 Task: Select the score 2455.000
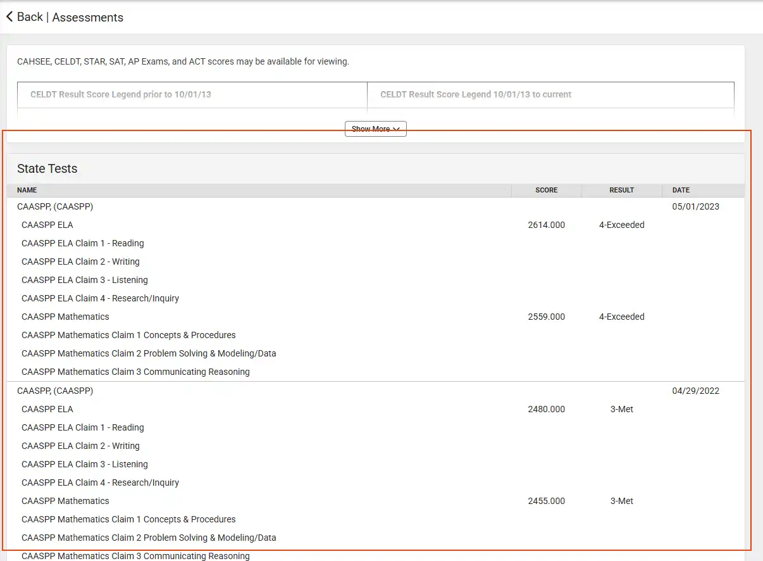(547, 501)
